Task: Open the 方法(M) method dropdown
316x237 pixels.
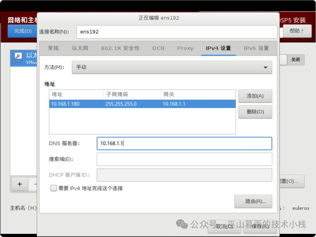Action: (172, 67)
